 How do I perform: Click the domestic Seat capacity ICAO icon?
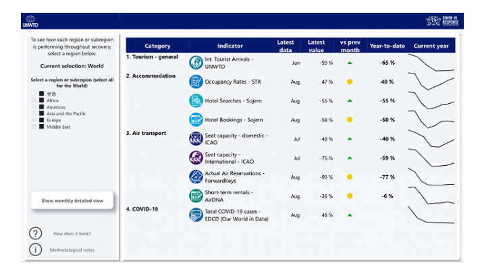tap(196, 139)
